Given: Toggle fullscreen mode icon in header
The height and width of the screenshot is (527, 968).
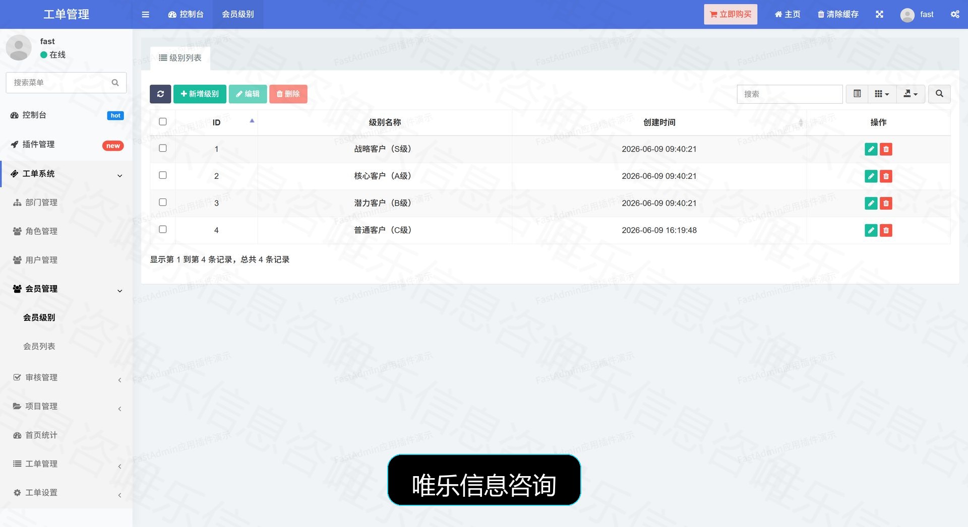Looking at the screenshot, I should coord(879,14).
